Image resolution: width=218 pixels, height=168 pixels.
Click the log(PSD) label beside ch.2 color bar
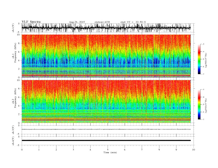click(206, 105)
